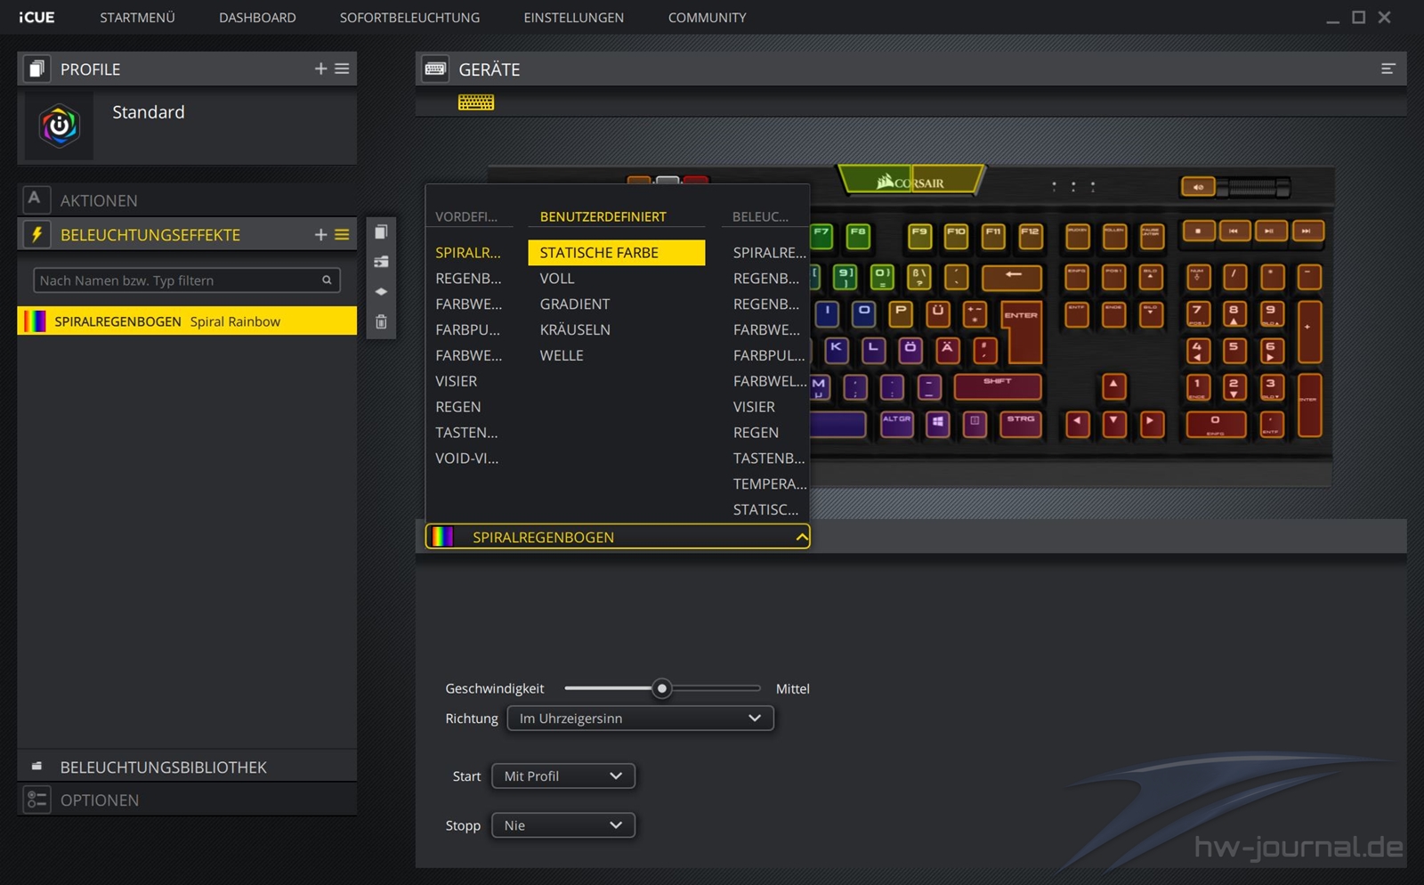
Task: Click the up/down reorder arrows icon
Action: [381, 291]
